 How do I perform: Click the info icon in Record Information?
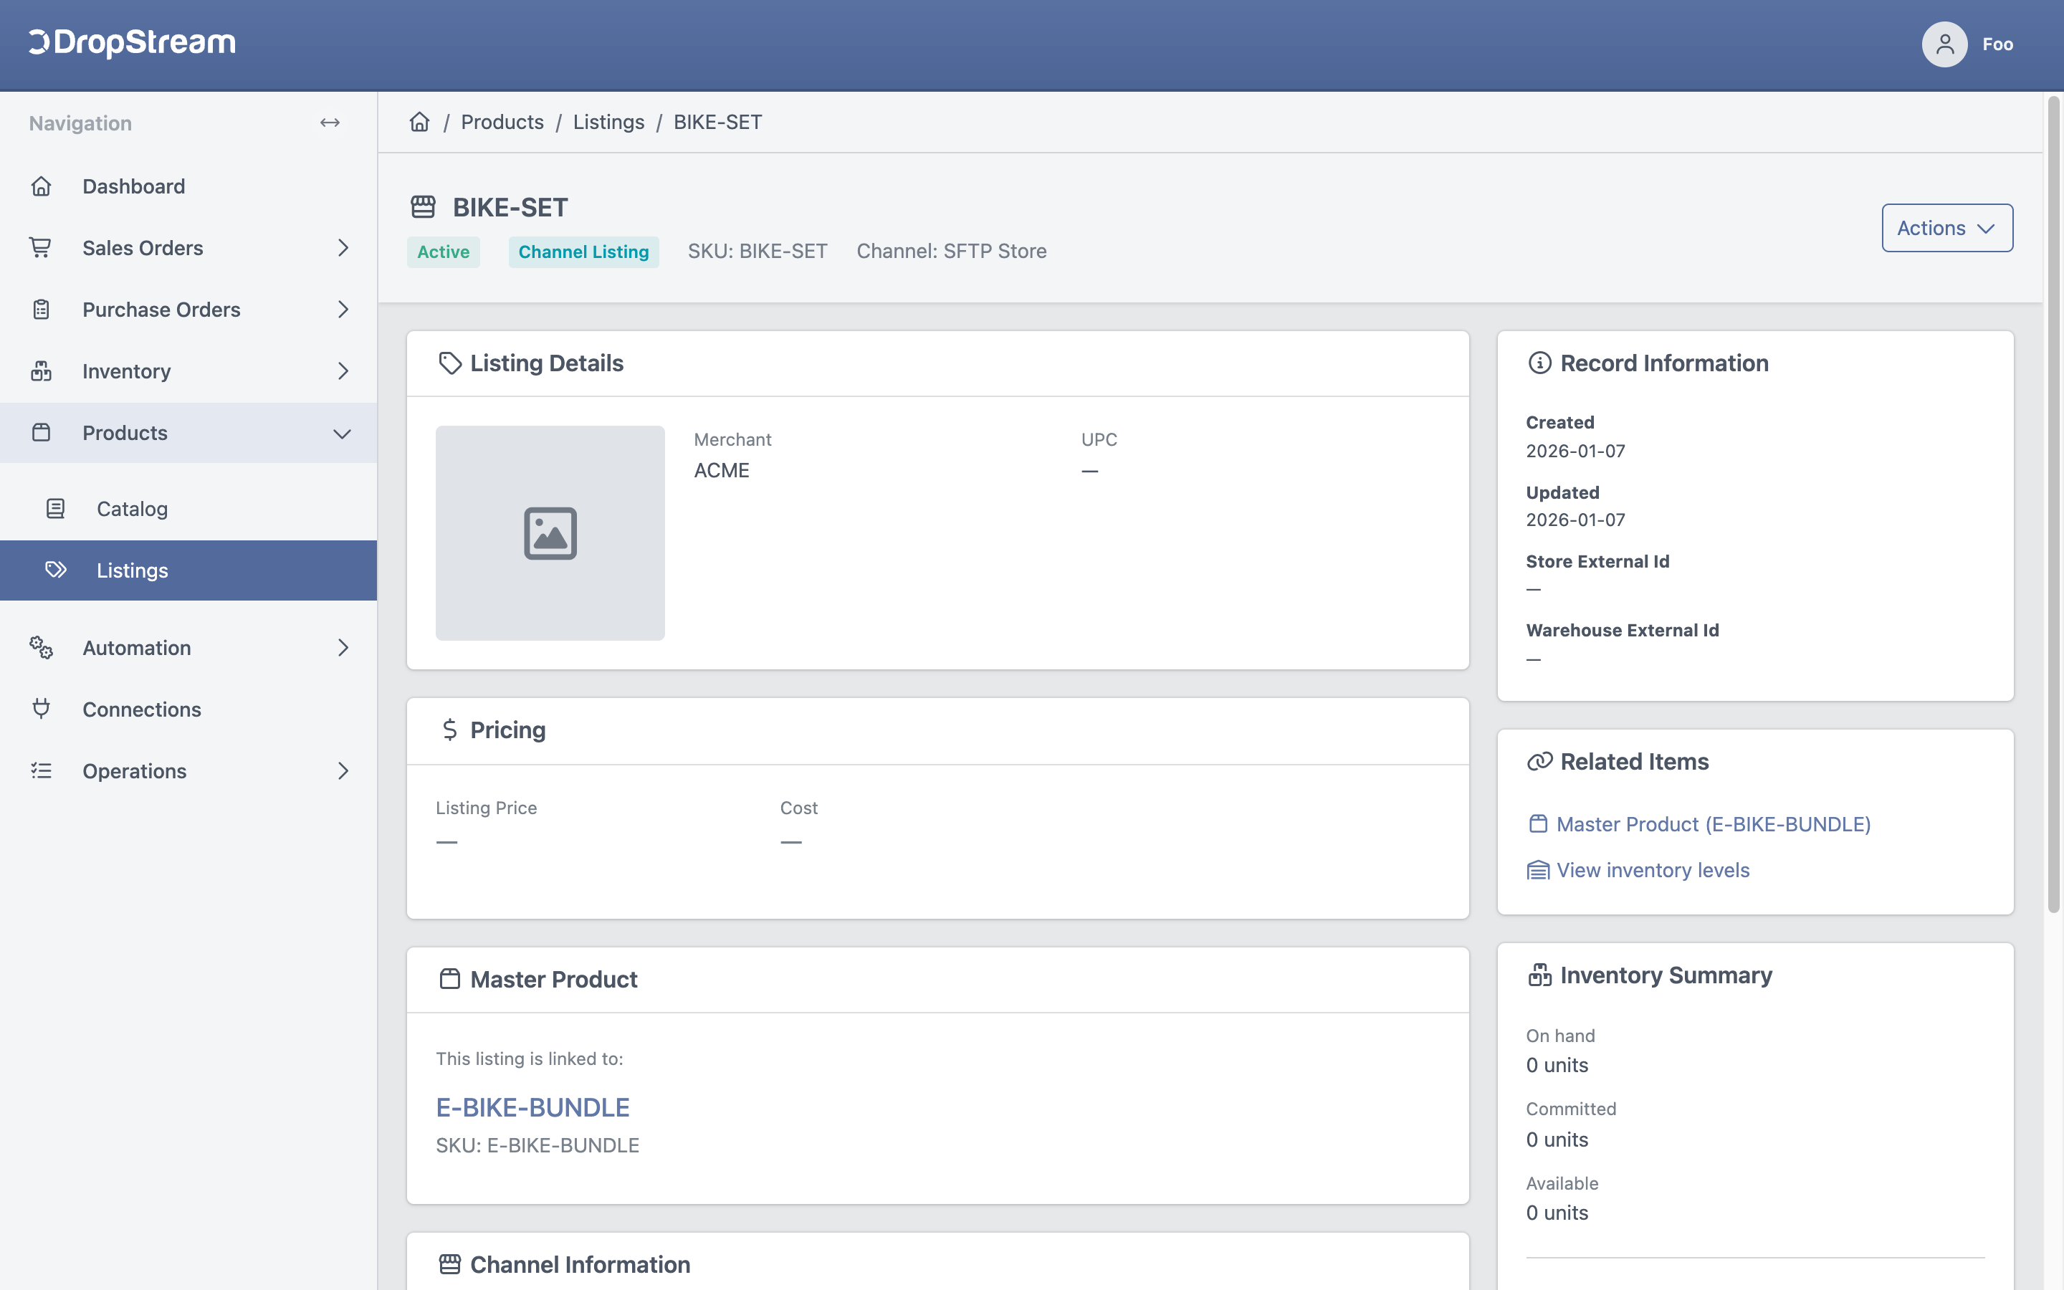(1539, 363)
